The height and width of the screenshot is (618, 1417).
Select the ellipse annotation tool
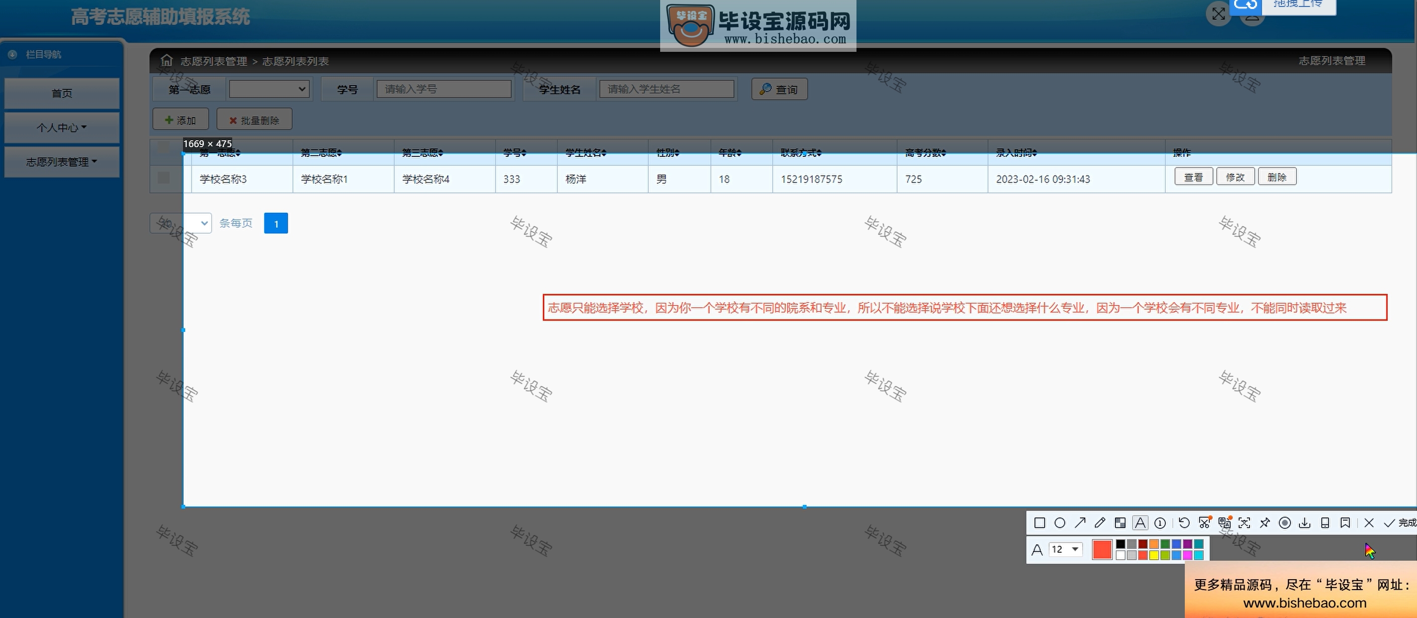coord(1059,523)
